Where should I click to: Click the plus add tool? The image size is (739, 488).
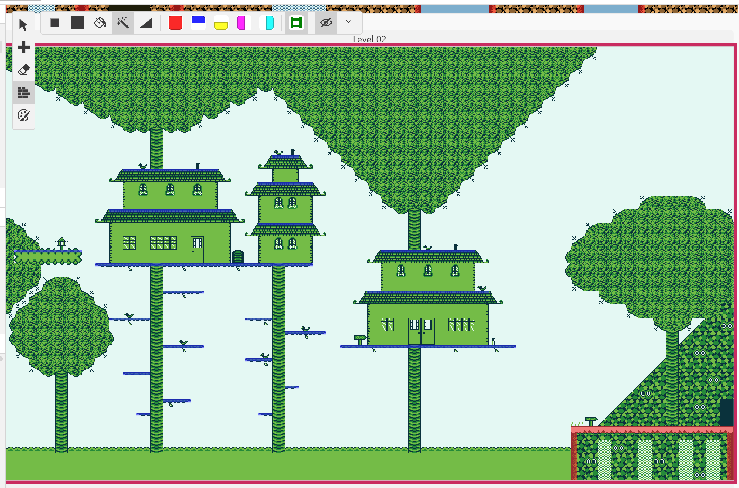coord(23,47)
